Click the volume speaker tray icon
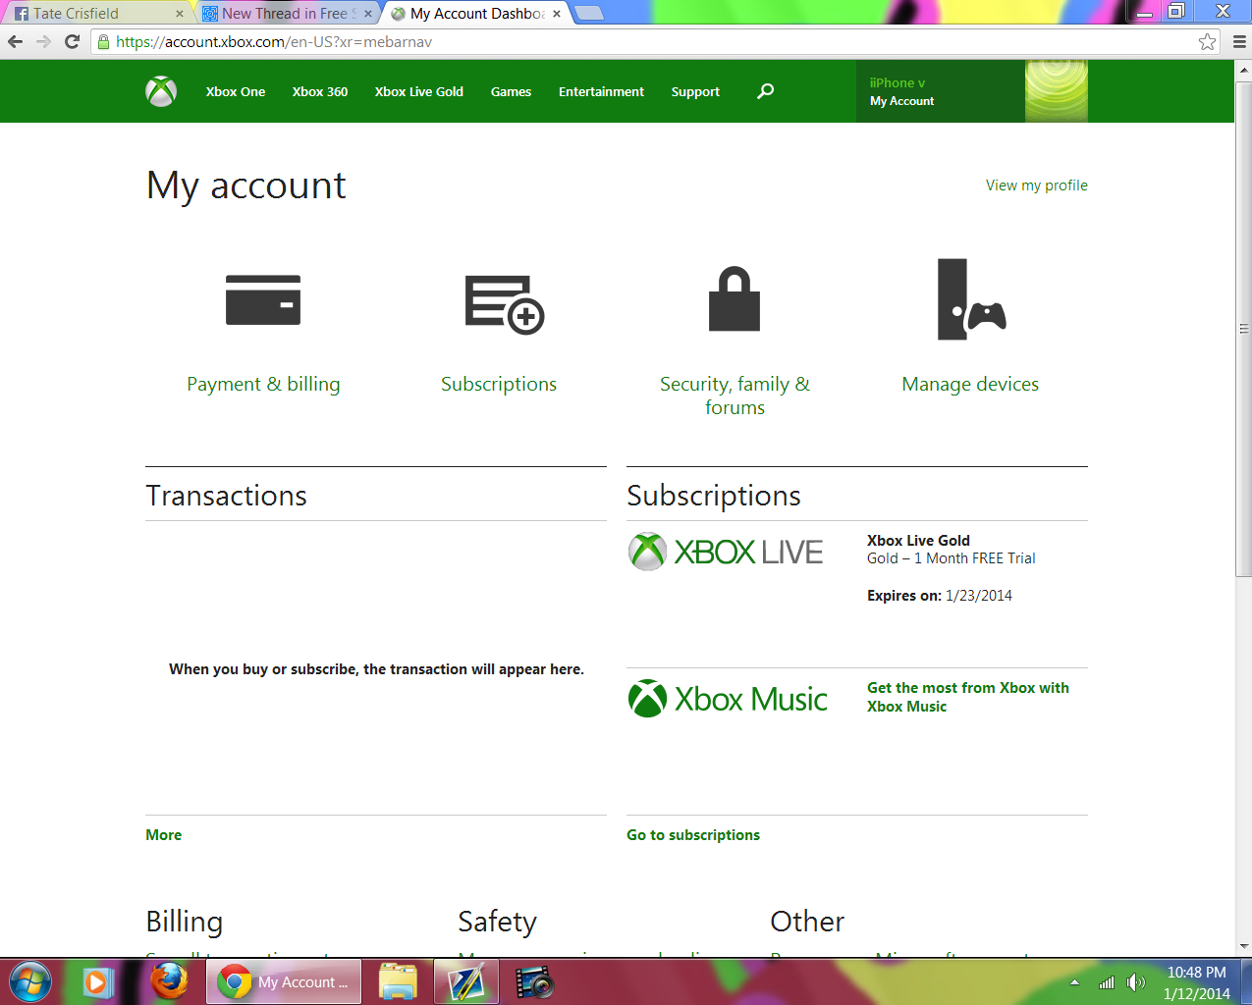The width and height of the screenshot is (1252, 1005). point(1136,982)
